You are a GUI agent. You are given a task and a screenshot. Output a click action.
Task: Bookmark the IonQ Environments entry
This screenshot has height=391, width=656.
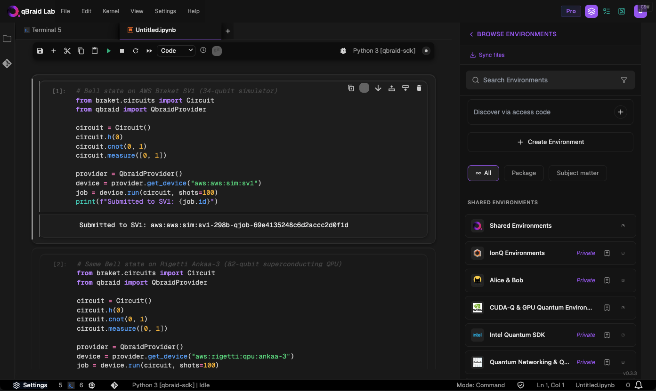tap(607, 253)
